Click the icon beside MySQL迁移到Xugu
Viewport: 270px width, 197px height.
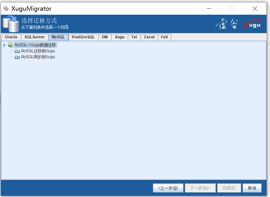(17, 51)
